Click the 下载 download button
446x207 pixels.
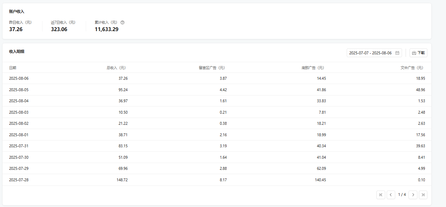pos(418,53)
